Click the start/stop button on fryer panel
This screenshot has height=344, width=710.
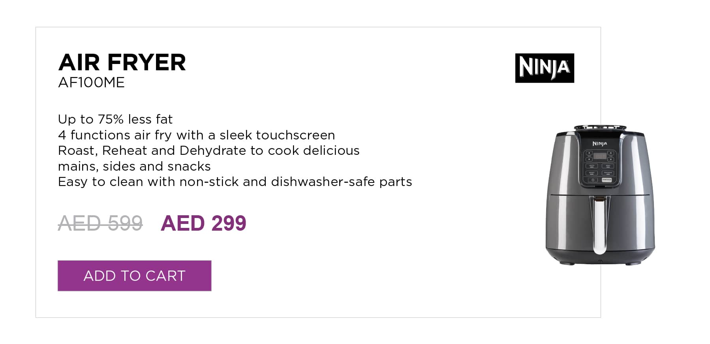[607, 180]
